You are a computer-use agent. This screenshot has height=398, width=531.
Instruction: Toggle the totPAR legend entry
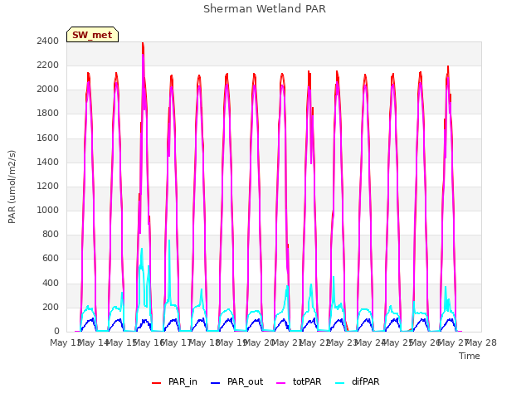tap(299, 382)
